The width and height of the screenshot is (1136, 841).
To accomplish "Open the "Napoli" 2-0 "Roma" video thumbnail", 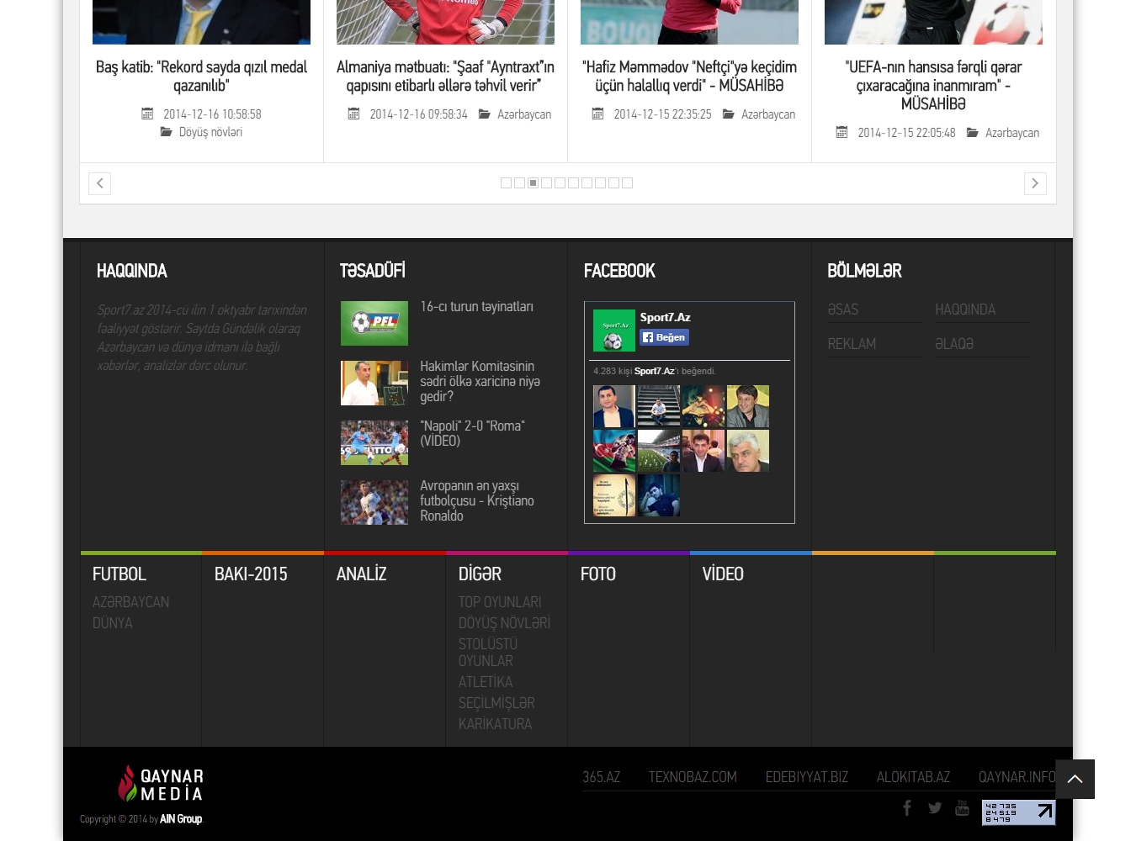I will (374, 442).
